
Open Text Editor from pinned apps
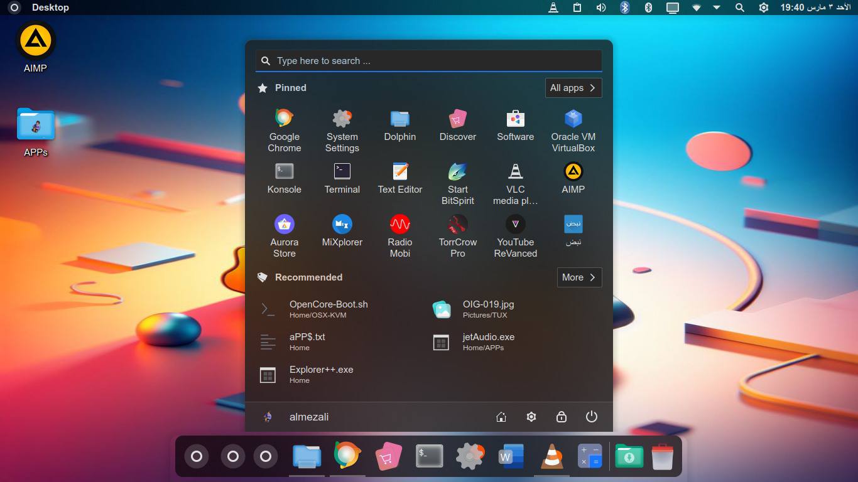(x=399, y=178)
